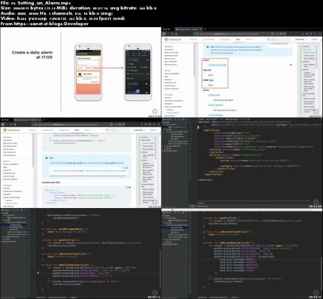
Task: Click the ACTION_SET_ALARM link inside the red box
Action: pyautogui.click(x=217, y=65)
